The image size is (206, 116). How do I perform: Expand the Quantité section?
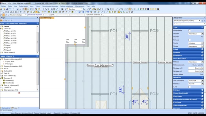[202, 52]
